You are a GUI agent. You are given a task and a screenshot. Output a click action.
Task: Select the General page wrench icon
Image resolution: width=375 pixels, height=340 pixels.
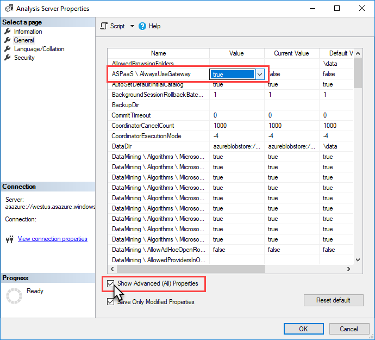click(8, 40)
